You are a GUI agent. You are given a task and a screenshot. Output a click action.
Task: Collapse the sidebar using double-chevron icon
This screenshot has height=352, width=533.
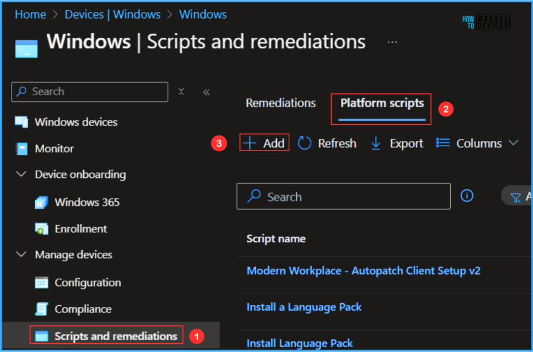(206, 92)
